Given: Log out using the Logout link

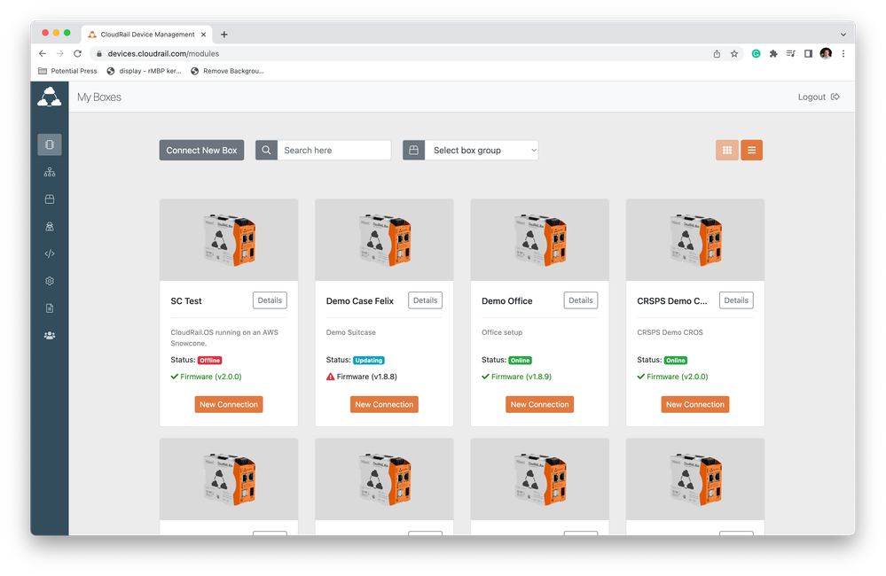Looking at the screenshot, I should [812, 97].
